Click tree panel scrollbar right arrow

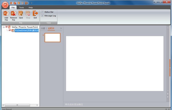(x=37, y=105)
